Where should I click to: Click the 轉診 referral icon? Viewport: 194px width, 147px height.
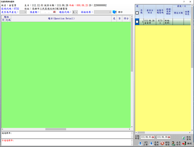[x=114, y=12]
